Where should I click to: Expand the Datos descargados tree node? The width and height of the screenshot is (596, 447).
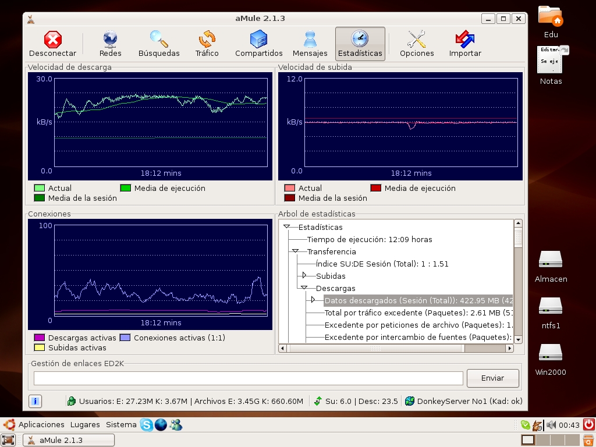(x=313, y=300)
